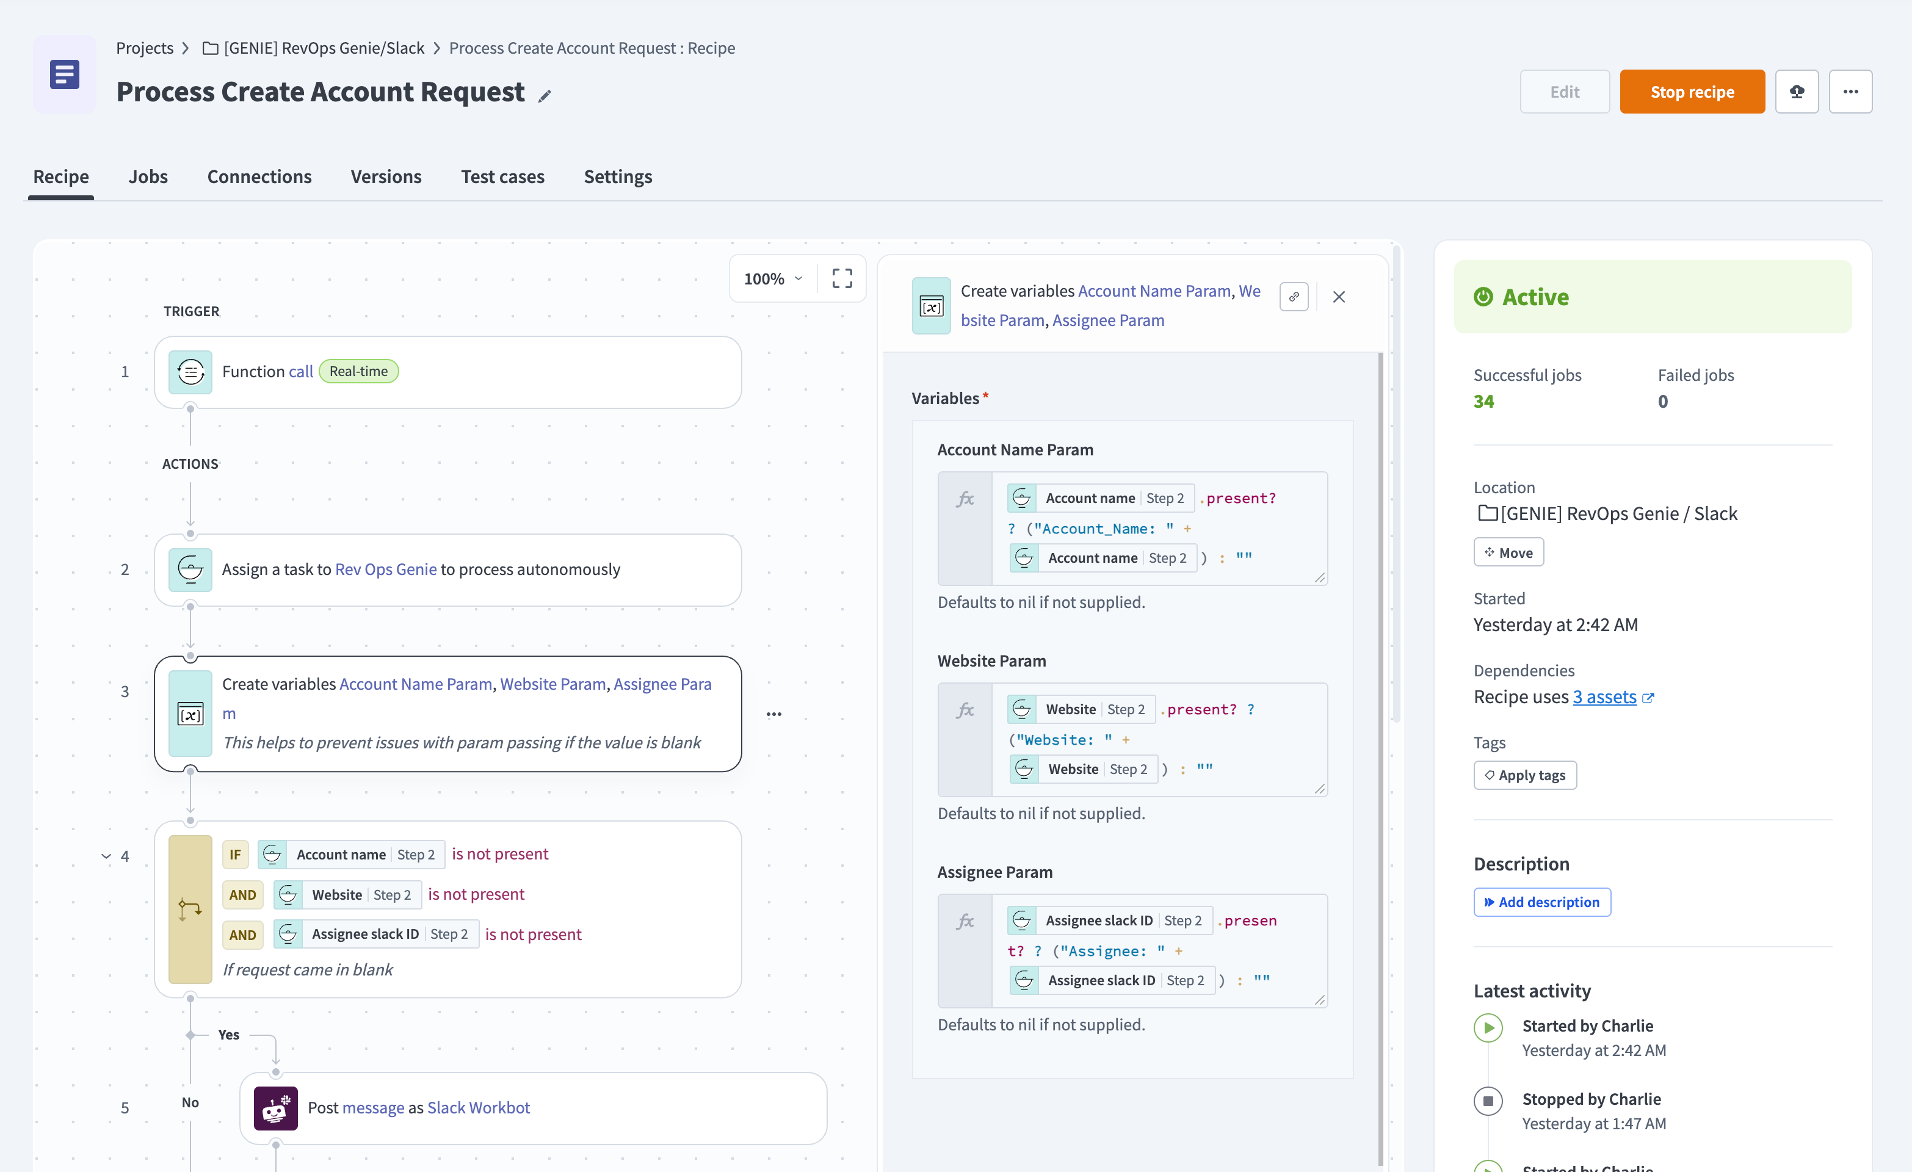This screenshot has height=1172, width=1912.
Task: Click the cloud upload icon button
Action: [x=1797, y=92]
